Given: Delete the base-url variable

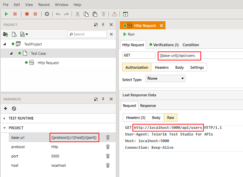Looking at the screenshot, I should tap(108, 137).
